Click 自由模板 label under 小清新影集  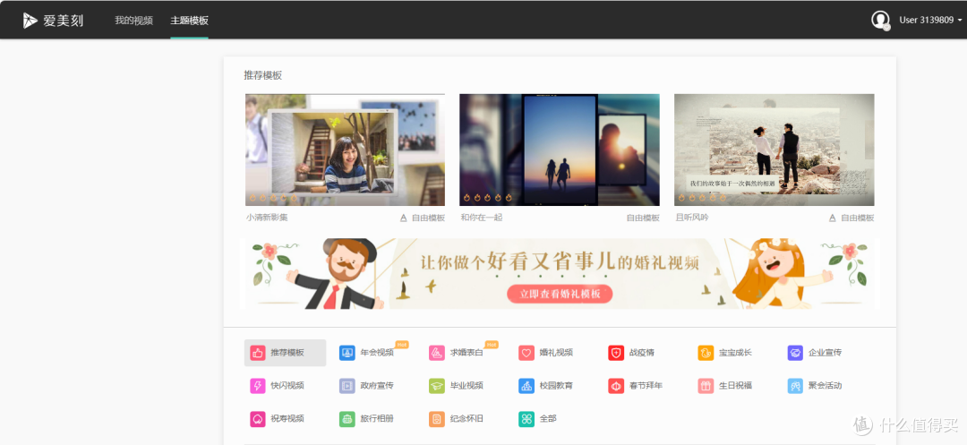pos(428,218)
